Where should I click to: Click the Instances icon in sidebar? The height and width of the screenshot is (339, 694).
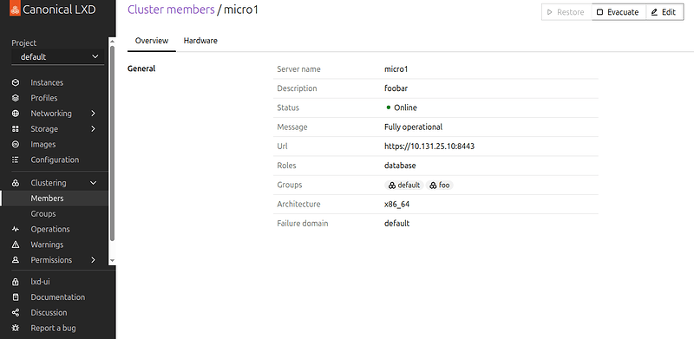[x=16, y=82]
